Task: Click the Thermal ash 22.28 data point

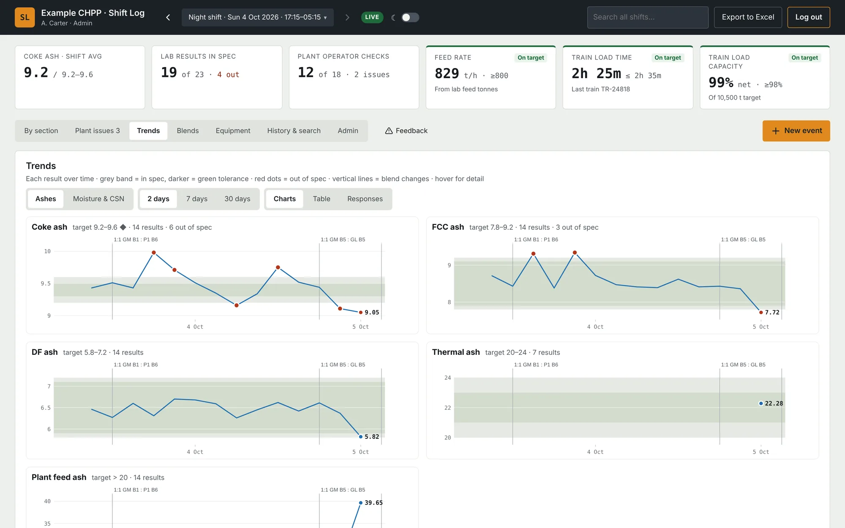Action: coord(761,403)
